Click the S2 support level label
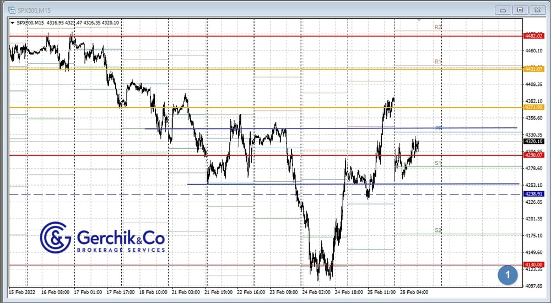 click(x=437, y=230)
